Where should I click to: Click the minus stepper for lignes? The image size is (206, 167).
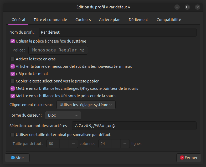(116, 144)
